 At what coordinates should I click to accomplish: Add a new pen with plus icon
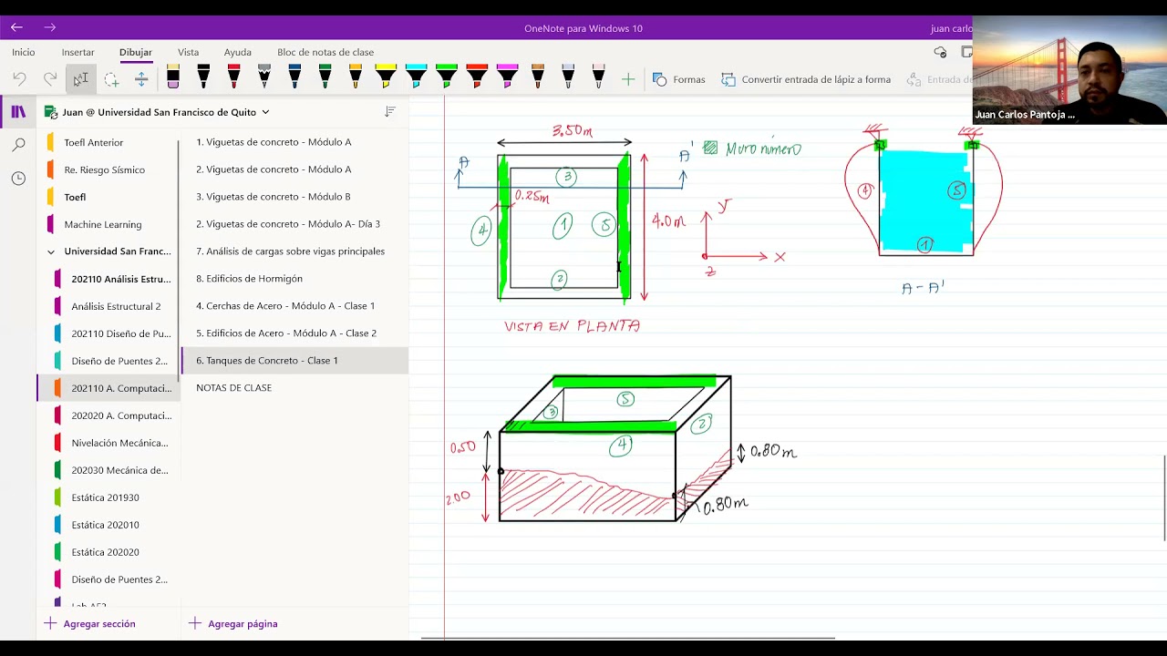coord(628,79)
